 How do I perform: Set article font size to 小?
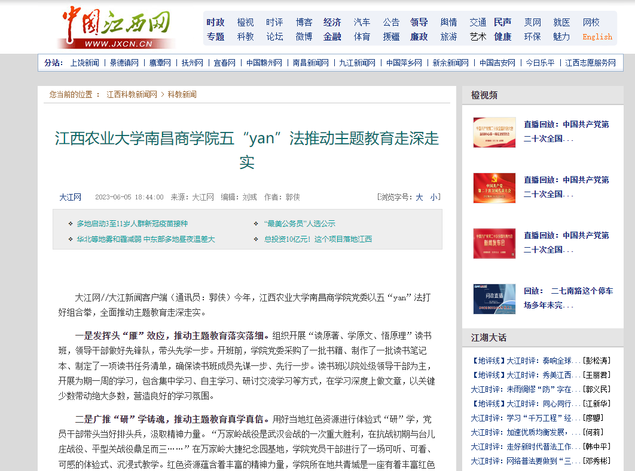click(x=433, y=197)
